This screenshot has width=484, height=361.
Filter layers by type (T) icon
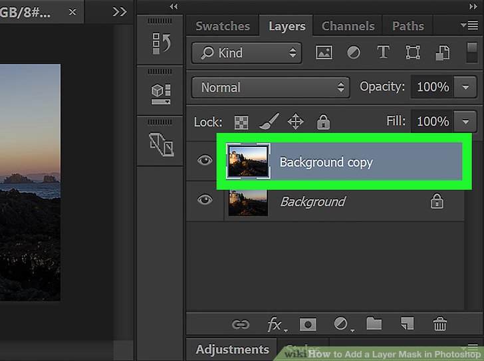[x=383, y=53]
